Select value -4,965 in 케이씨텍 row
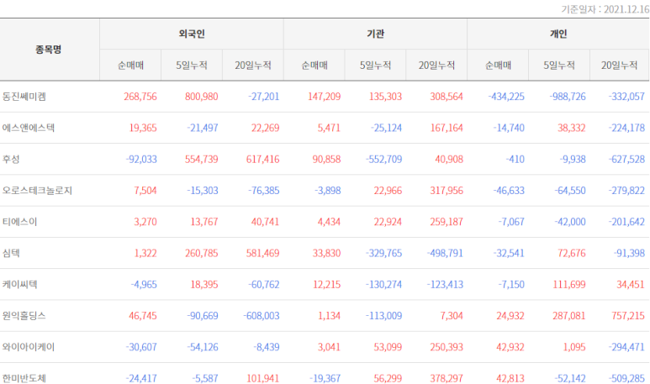Image resolution: width=650 pixels, height=384 pixels. pos(144,285)
